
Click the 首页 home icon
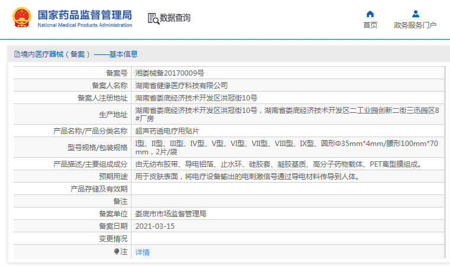[370, 14]
